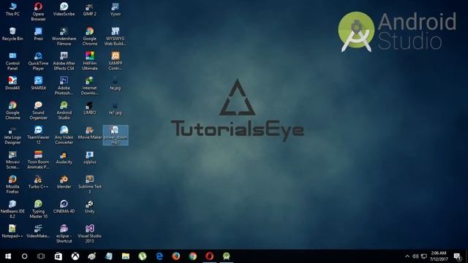
Task: Select Adobe After Effects CS4 icon
Action: tap(64, 61)
